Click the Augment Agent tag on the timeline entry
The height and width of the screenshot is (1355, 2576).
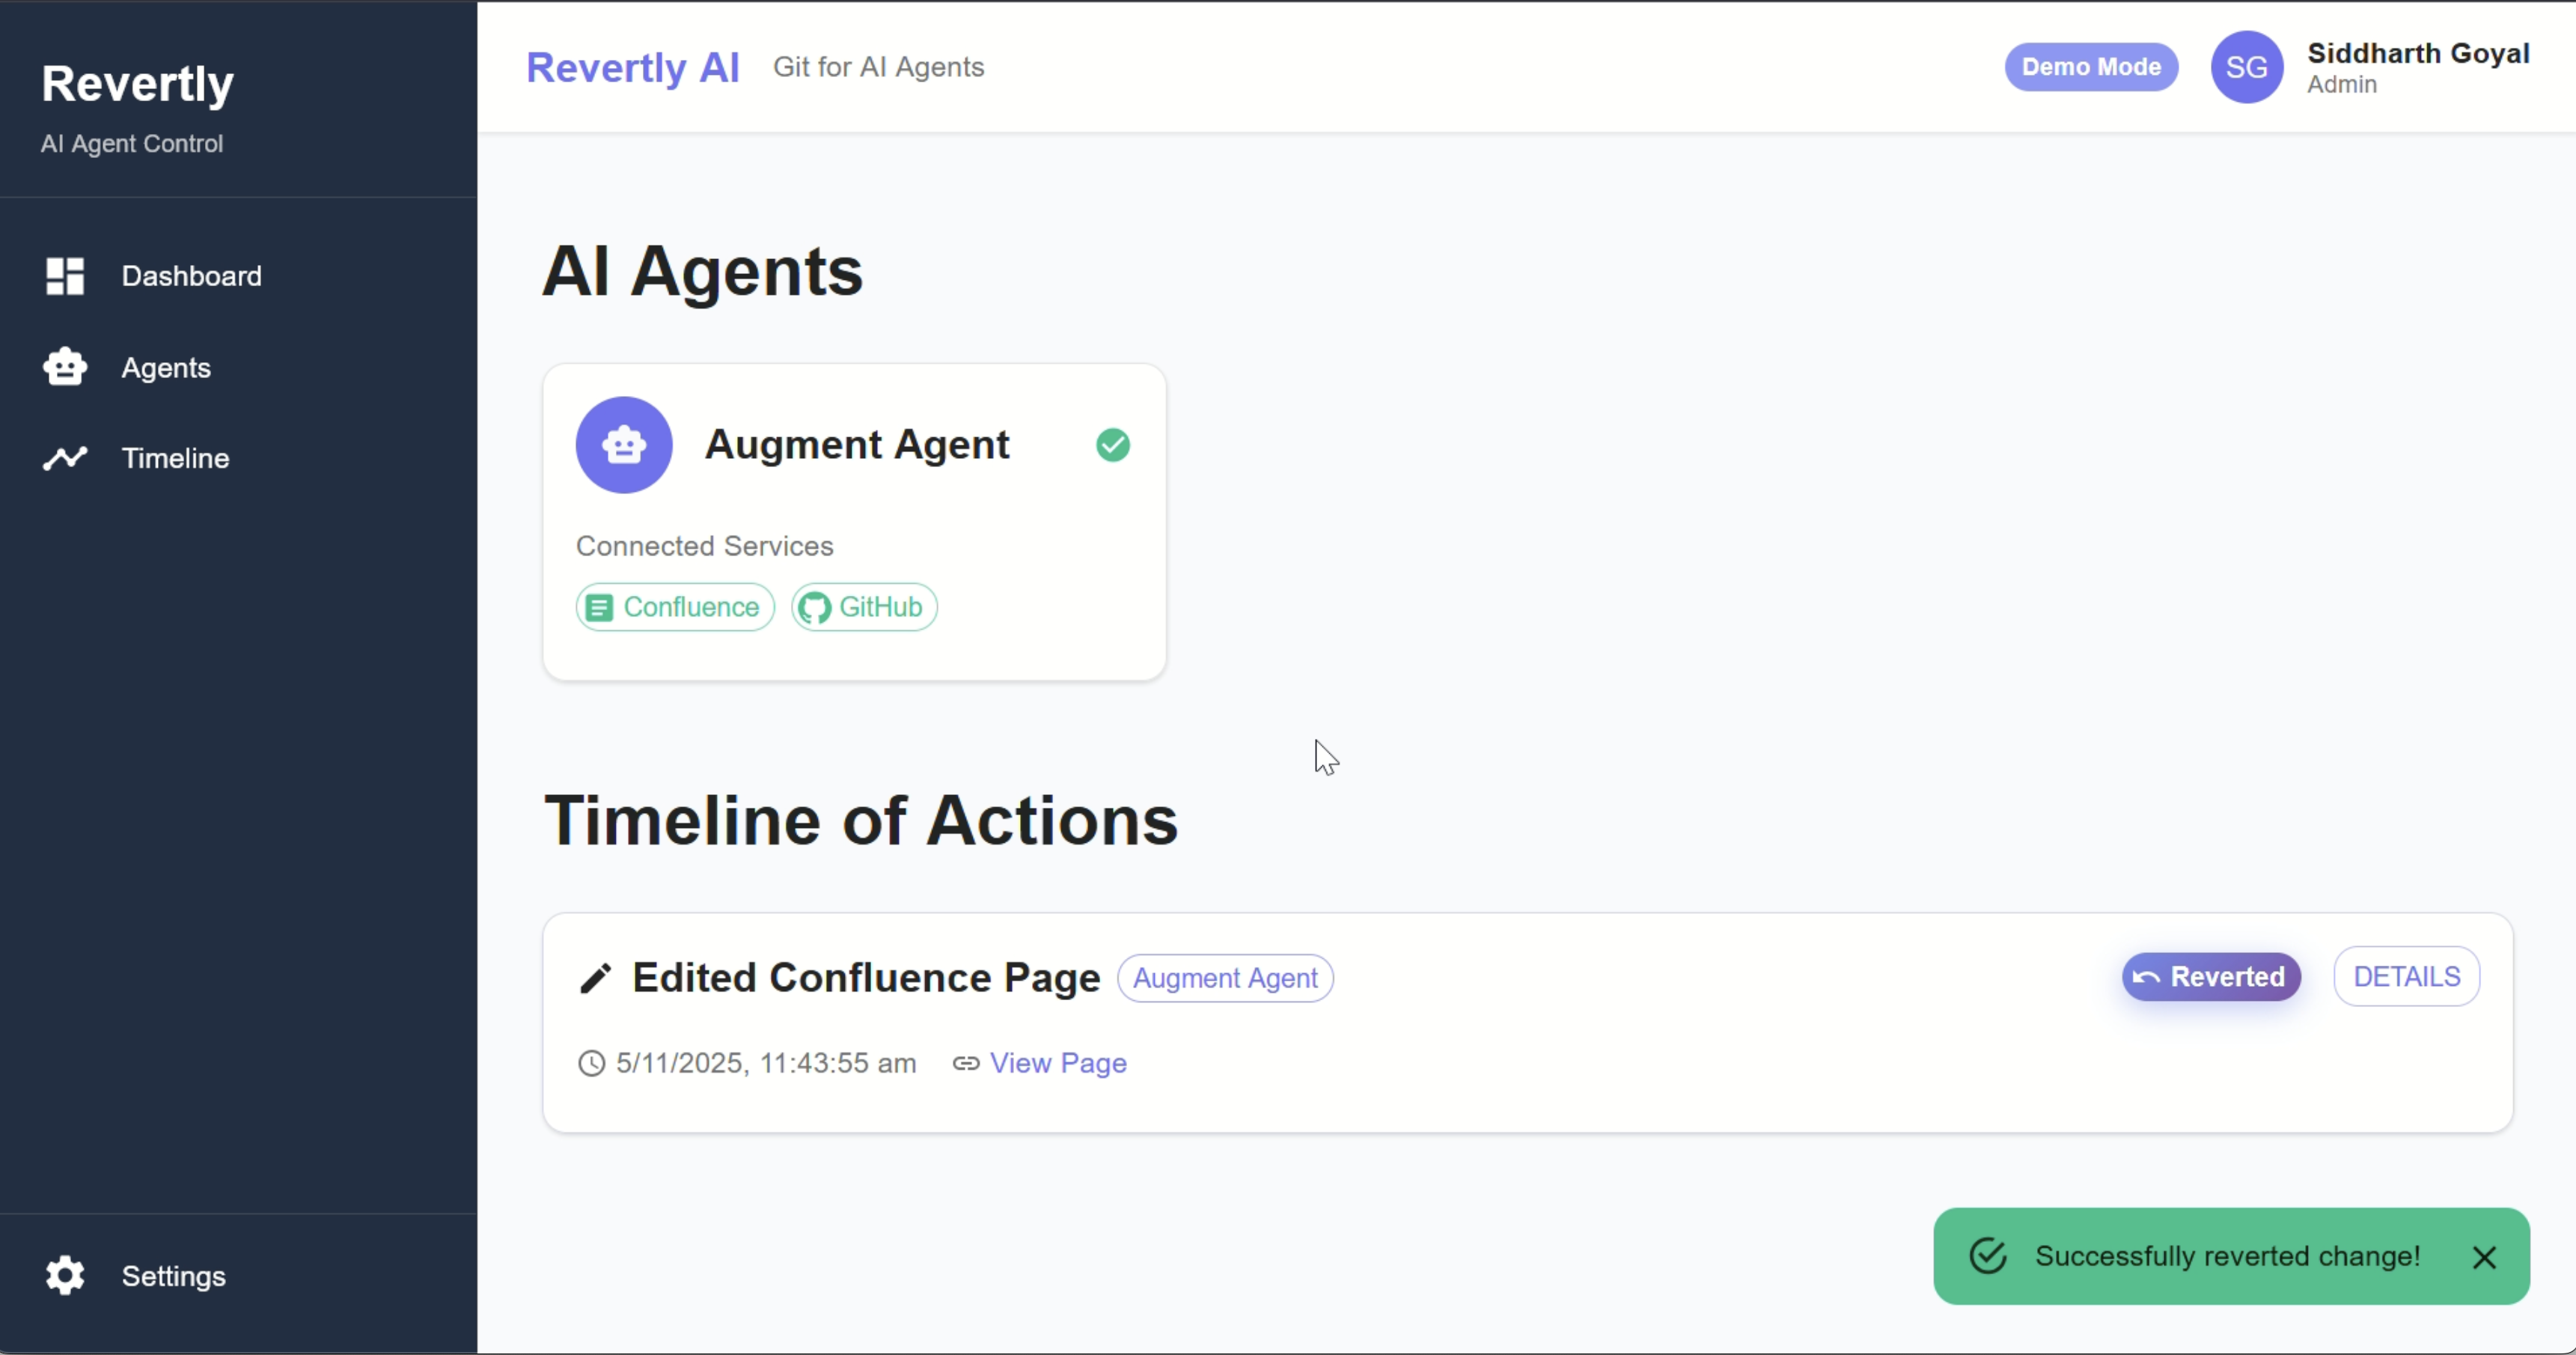pyautogui.click(x=1224, y=978)
